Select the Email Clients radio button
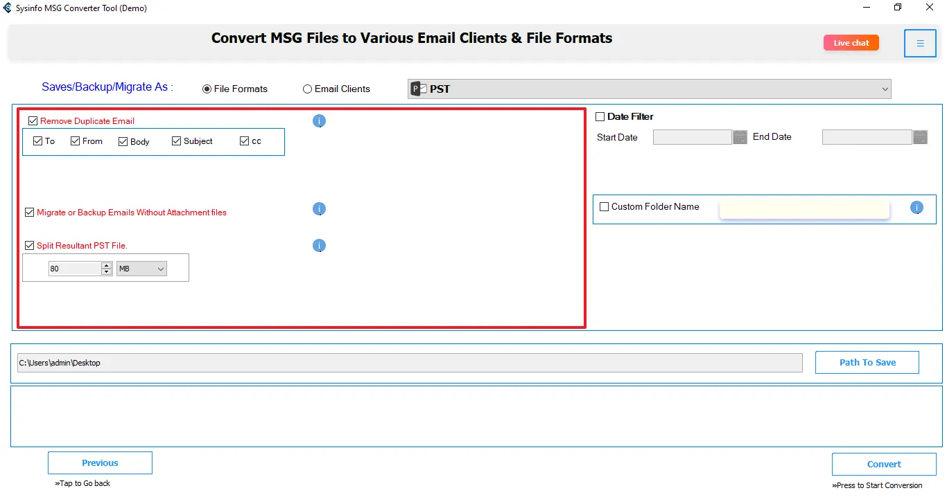Viewport: 947px width, 504px height. point(307,89)
